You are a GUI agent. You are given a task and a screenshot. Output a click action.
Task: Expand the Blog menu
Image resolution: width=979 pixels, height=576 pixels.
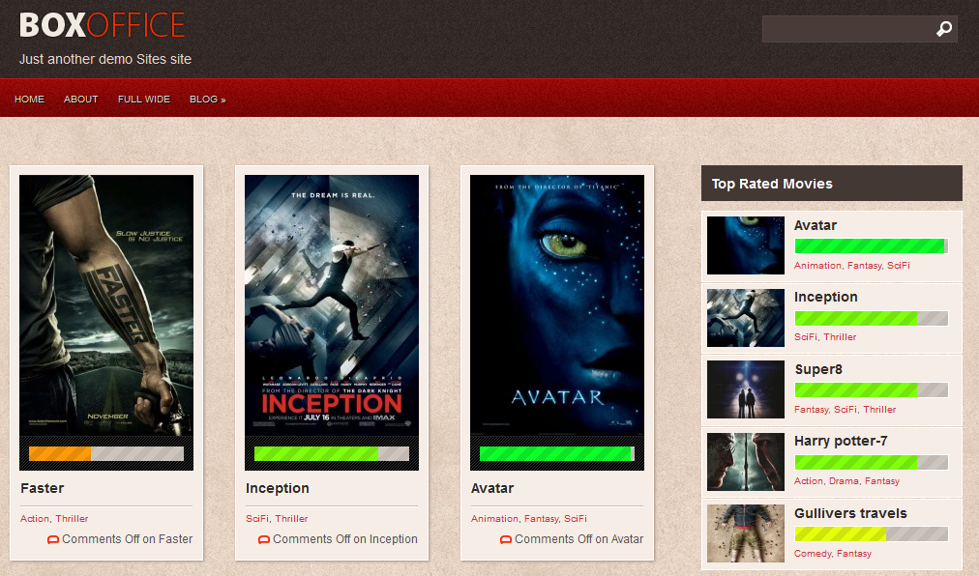(207, 100)
